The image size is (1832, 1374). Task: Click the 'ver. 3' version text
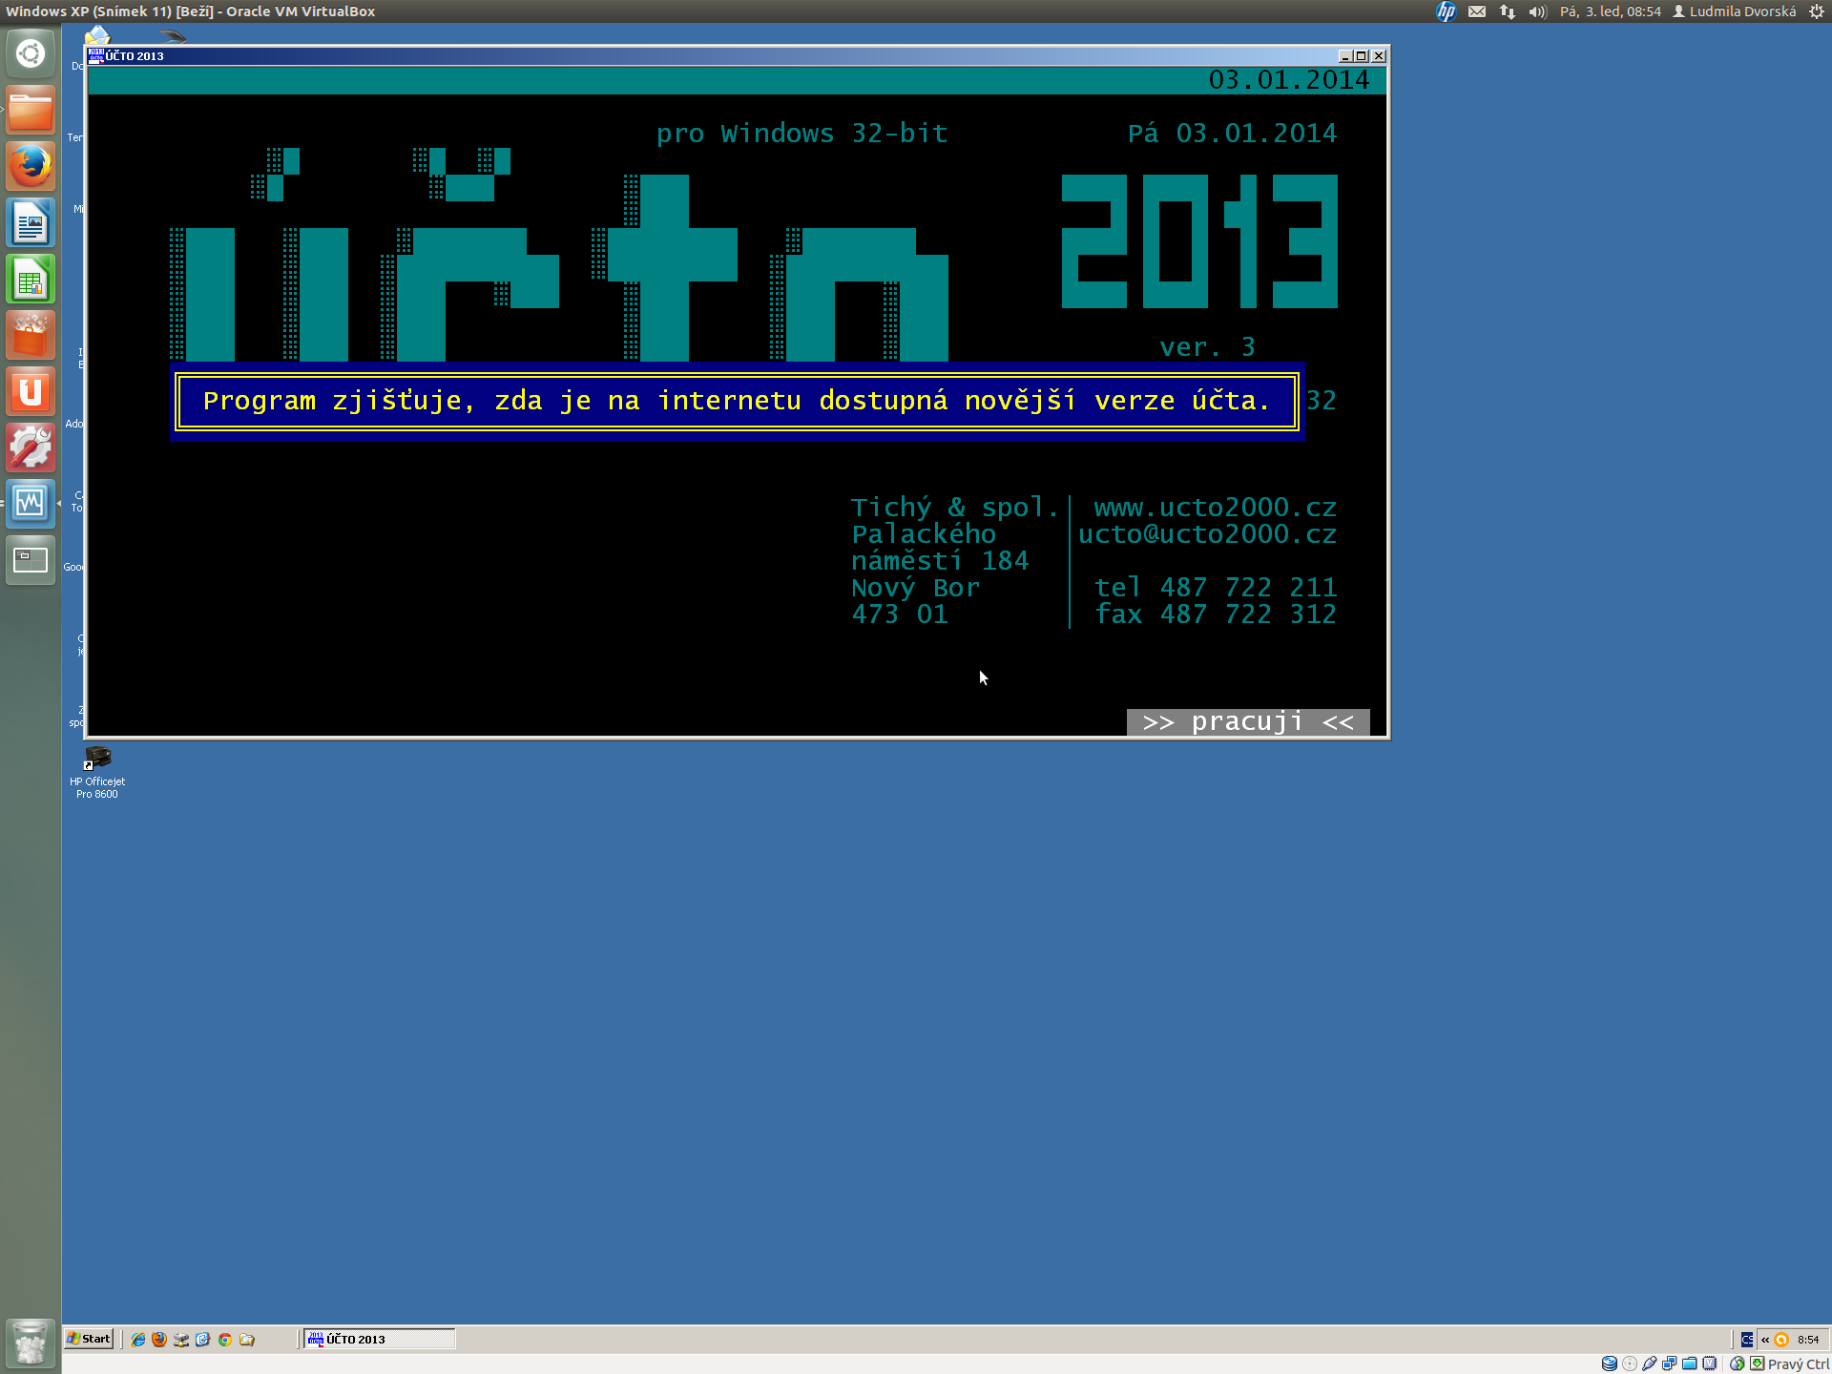pos(1207,347)
